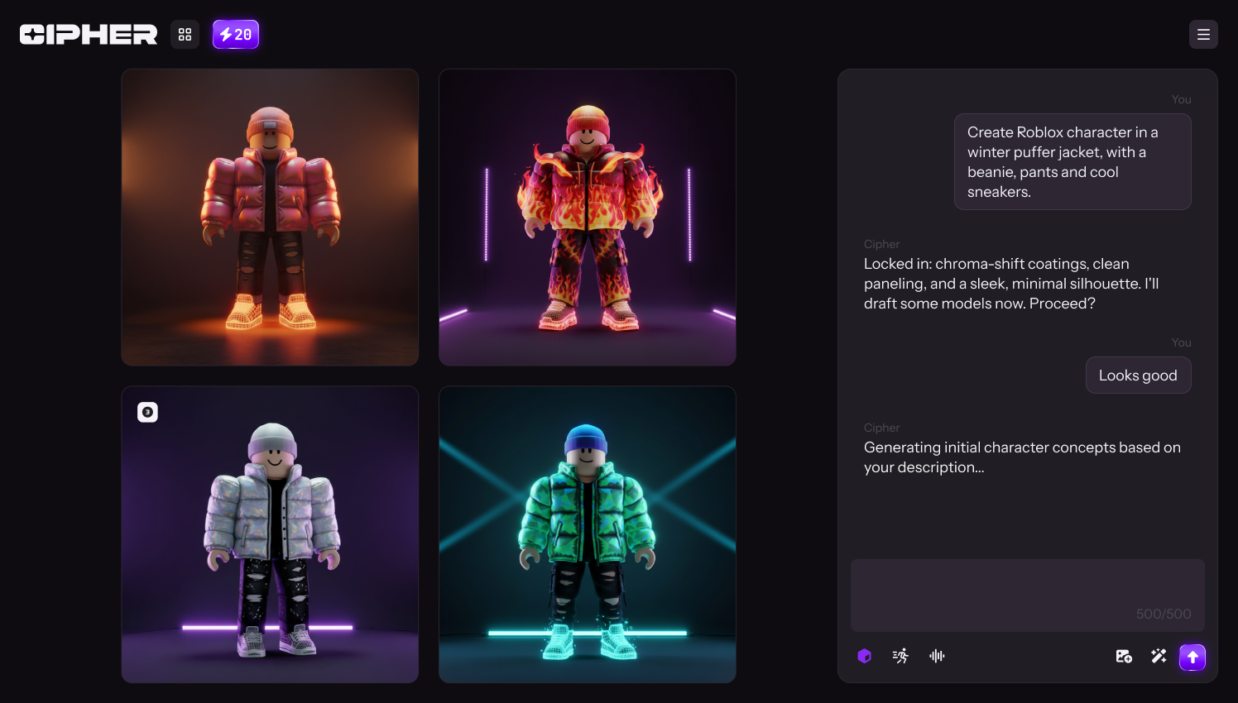Click the lightning credits badge showing 20
1238x703 pixels.
236,35
